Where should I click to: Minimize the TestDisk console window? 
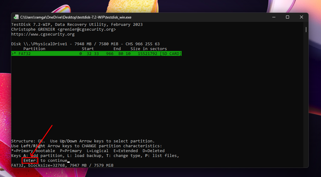coord(274,17)
